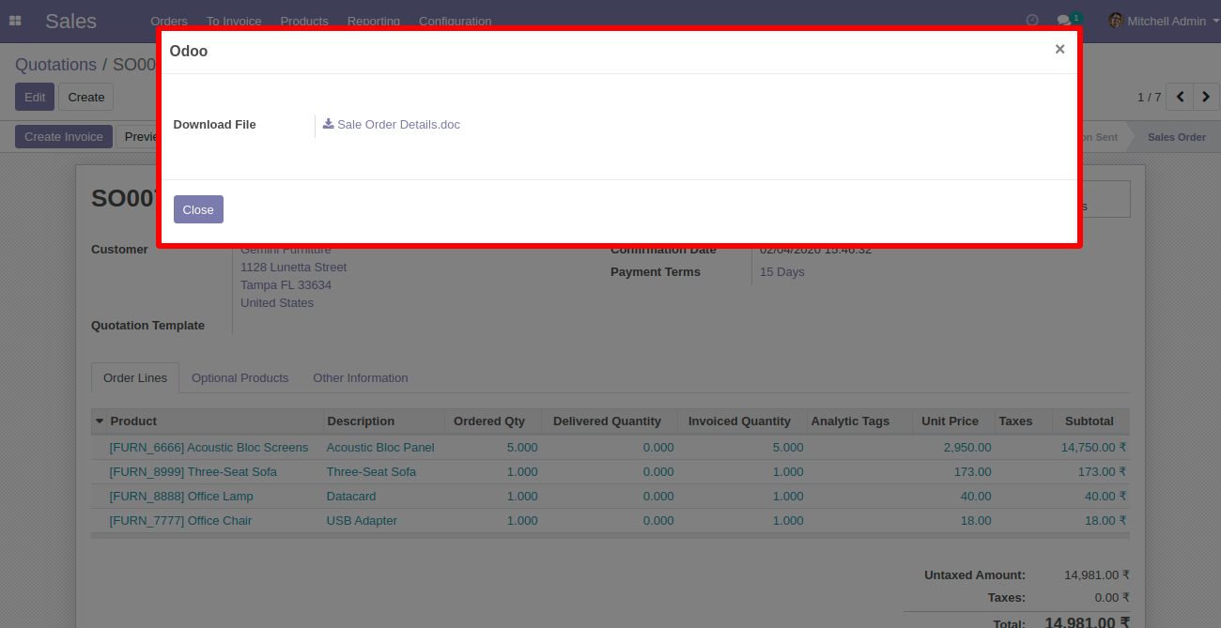Click unit price 2,950.00 cell
The width and height of the screenshot is (1221, 628).
(967, 448)
